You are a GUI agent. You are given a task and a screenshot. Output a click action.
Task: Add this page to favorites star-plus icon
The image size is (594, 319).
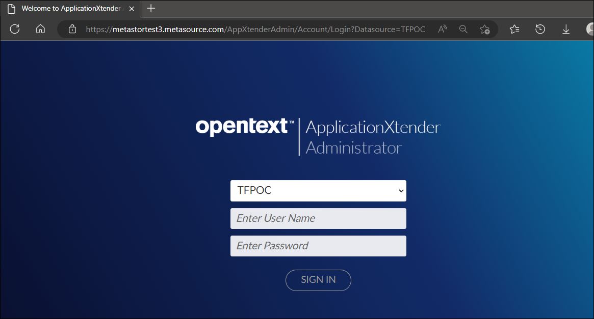[x=484, y=29]
